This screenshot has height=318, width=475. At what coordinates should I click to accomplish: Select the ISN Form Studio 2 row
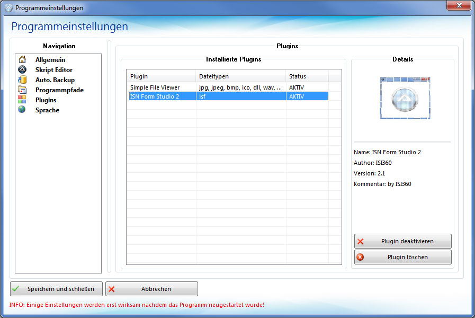coord(155,96)
